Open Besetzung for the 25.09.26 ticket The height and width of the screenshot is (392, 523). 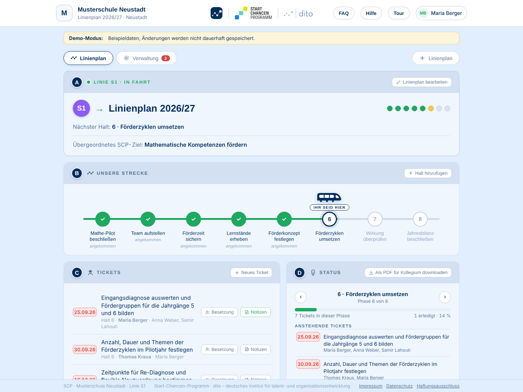(x=219, y=312)
